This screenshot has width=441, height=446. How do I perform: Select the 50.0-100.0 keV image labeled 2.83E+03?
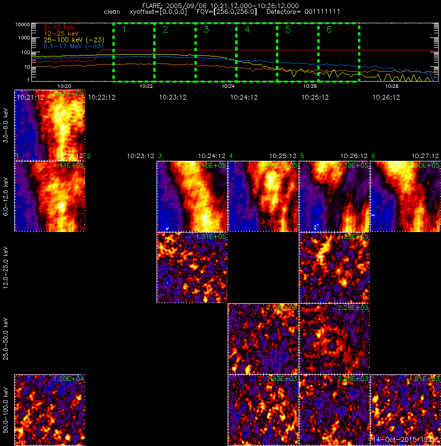(x=263, y=410)
